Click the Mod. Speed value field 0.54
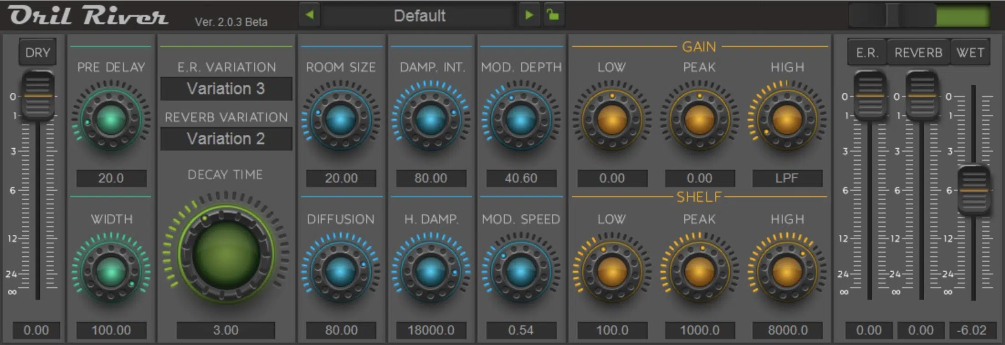The width and height of the screenshot is (1005, 345). point(521,330)
